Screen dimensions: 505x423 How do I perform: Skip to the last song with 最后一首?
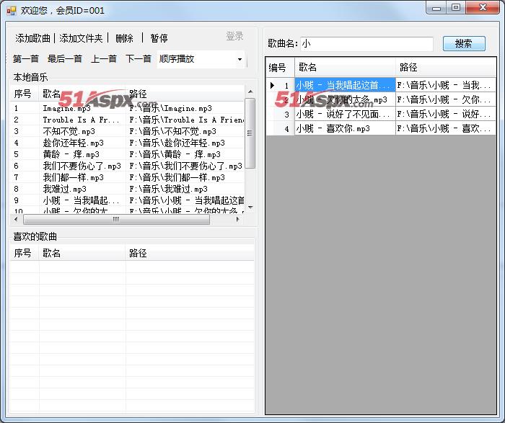(x=65, y=59)
